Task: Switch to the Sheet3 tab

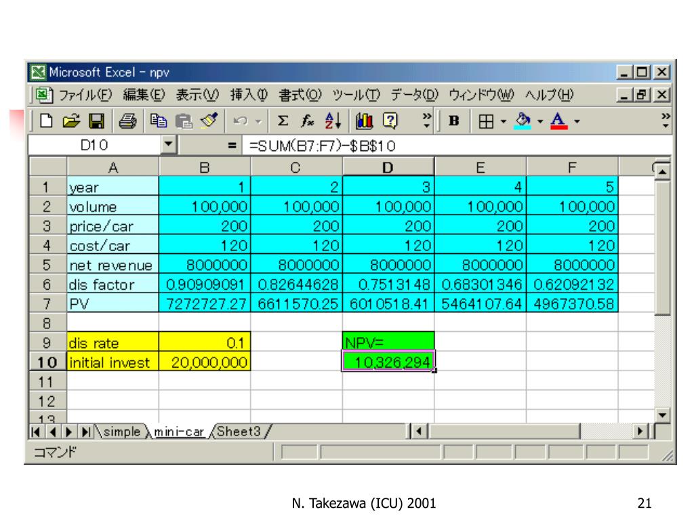Action: pos(239,431)
